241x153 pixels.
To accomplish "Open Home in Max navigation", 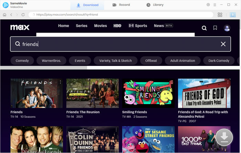I will [63, 26].
